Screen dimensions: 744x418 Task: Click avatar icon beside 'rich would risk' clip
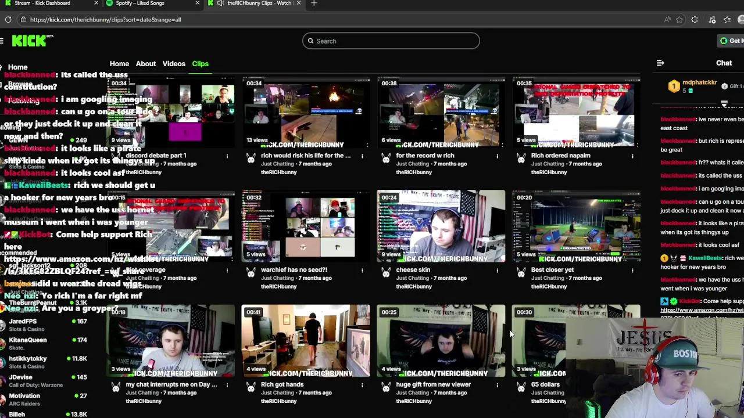click(251, 158)
